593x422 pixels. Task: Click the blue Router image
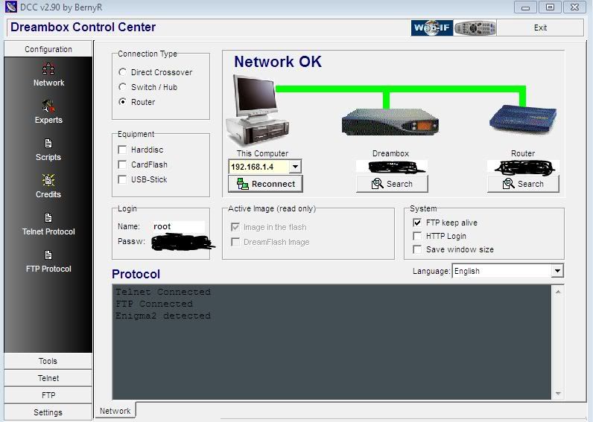click(x=523, y=118)
